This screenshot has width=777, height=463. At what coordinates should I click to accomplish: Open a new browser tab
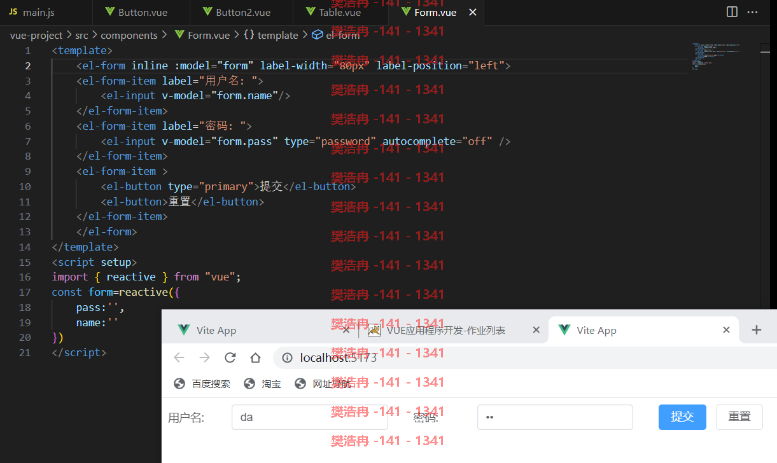(757, 329)
